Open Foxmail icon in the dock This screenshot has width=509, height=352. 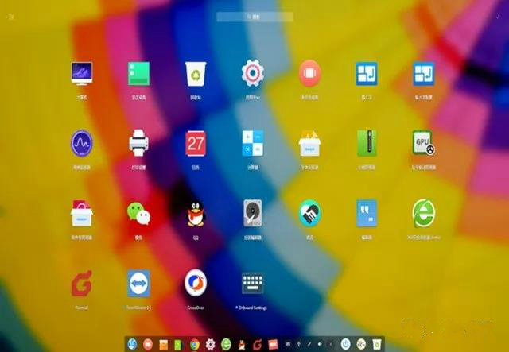tap(257, 344)
